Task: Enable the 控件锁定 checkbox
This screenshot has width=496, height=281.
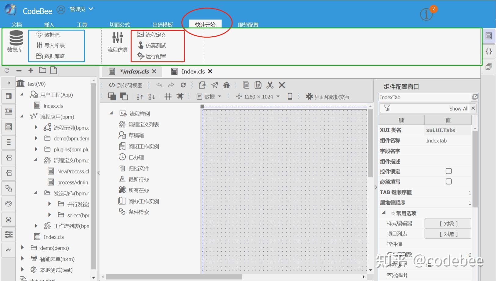Action: click(448, 171)
